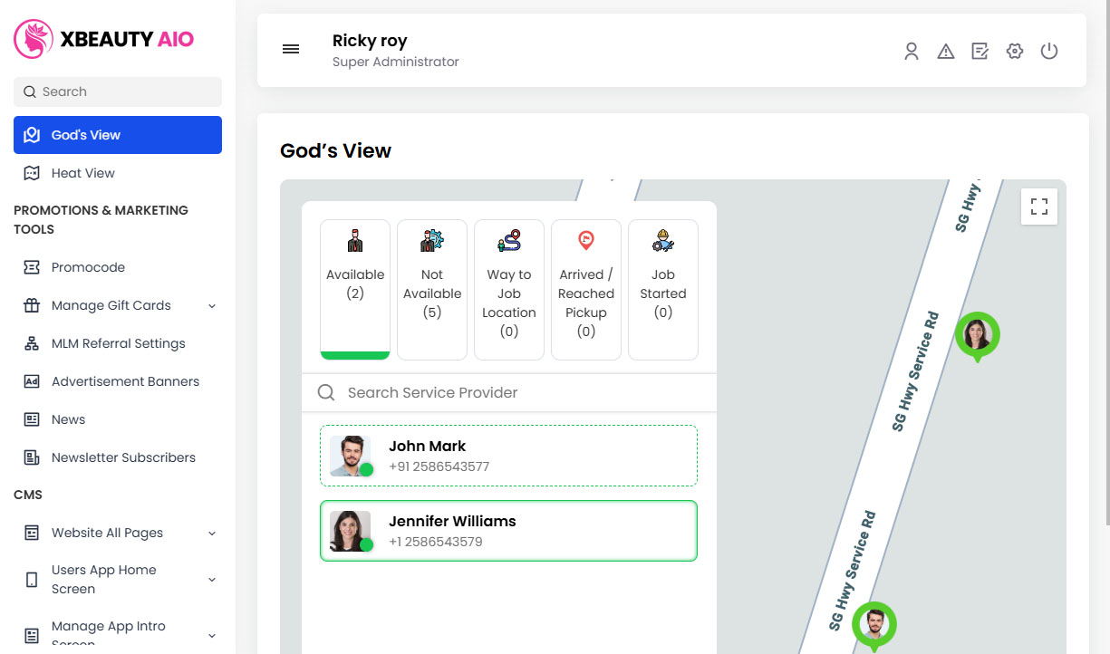This screenshot has width=1110, height=654.
Task: Expand Website All Pages submenu
Action: click(x=118, y=533)
